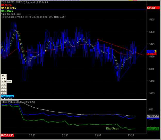
Task: Click the EUR A0-FX chart title text
Action: point(24,2)
